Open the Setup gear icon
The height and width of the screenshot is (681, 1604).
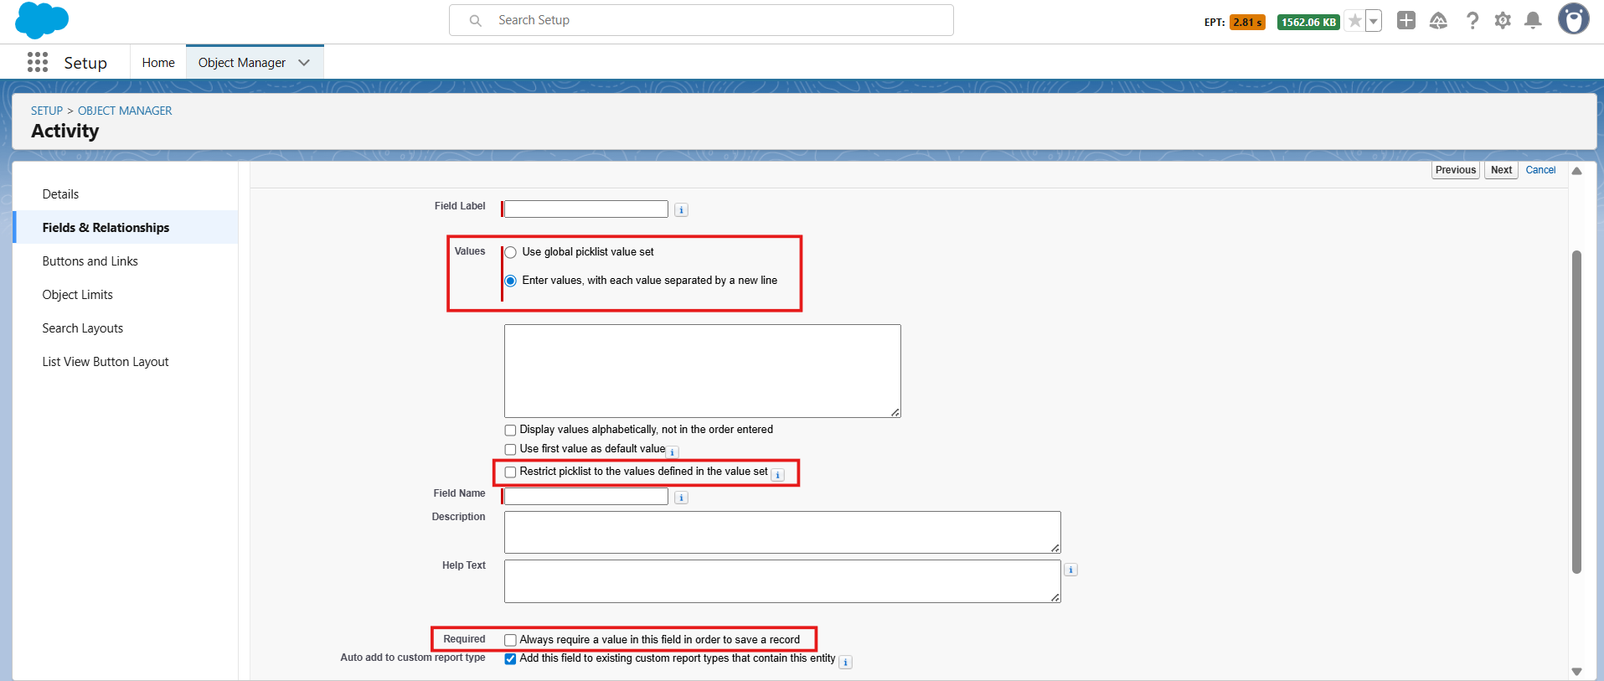click(1503, 20)
